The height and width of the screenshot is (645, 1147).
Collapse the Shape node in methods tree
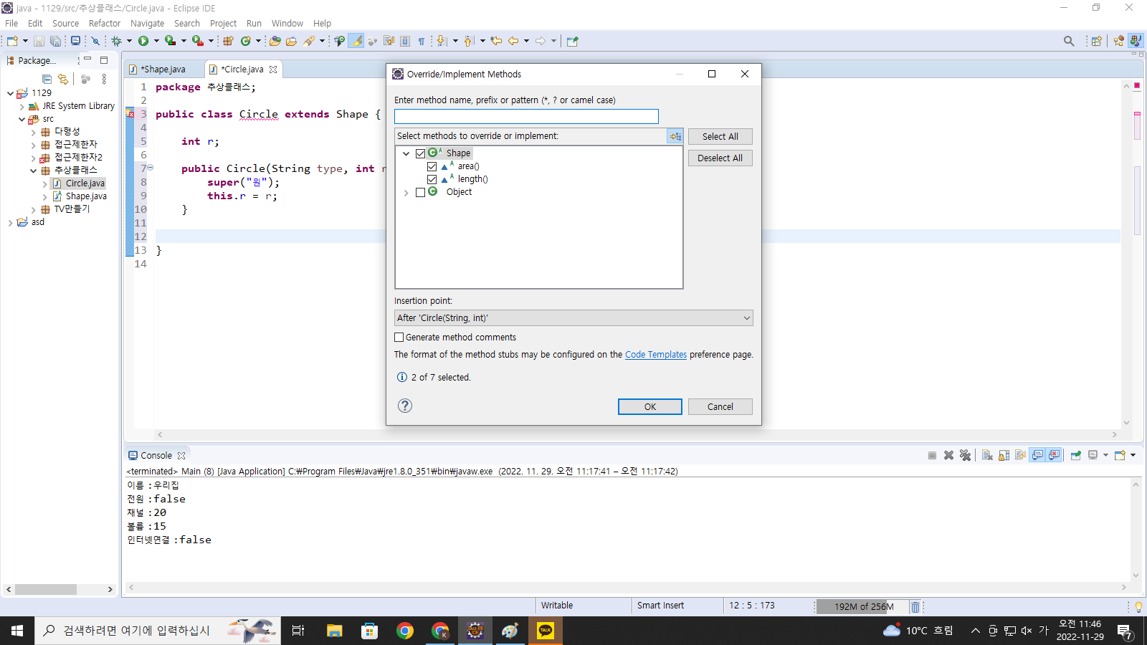(x=406, y=153)
